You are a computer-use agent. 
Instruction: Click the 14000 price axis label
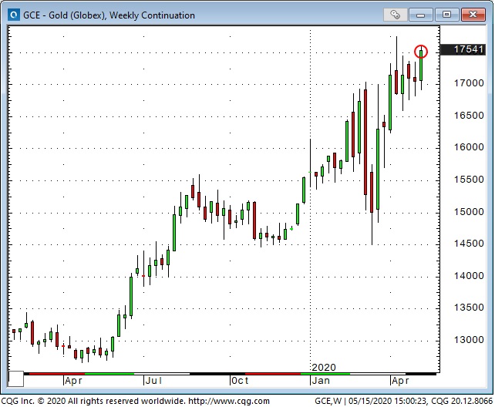coord(469,276)
